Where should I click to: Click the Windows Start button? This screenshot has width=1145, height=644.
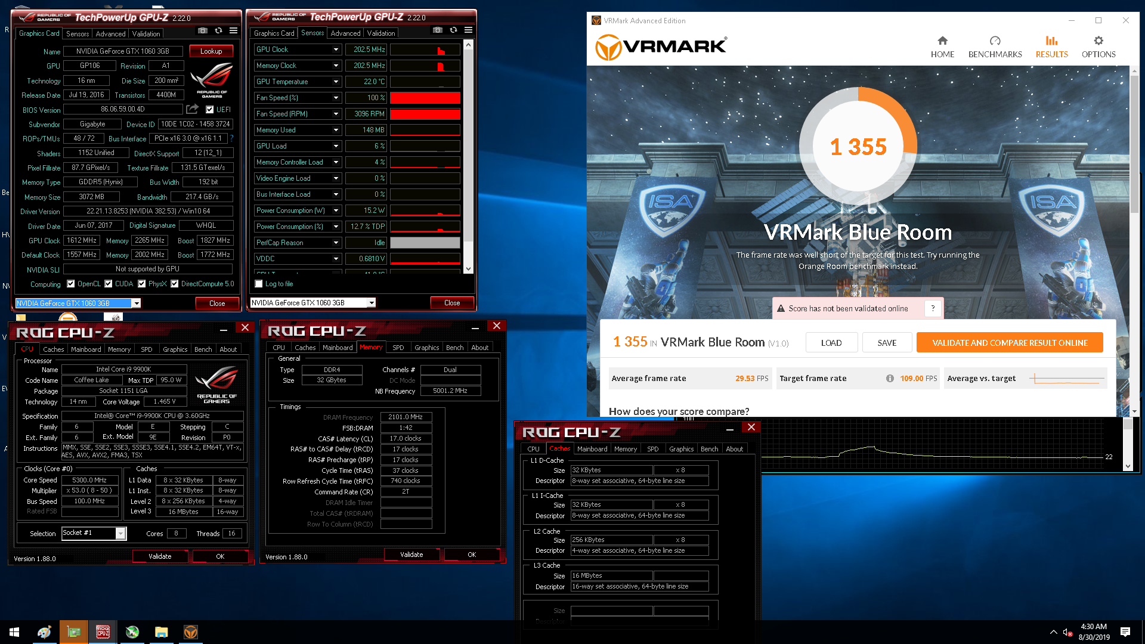point(14,632)
